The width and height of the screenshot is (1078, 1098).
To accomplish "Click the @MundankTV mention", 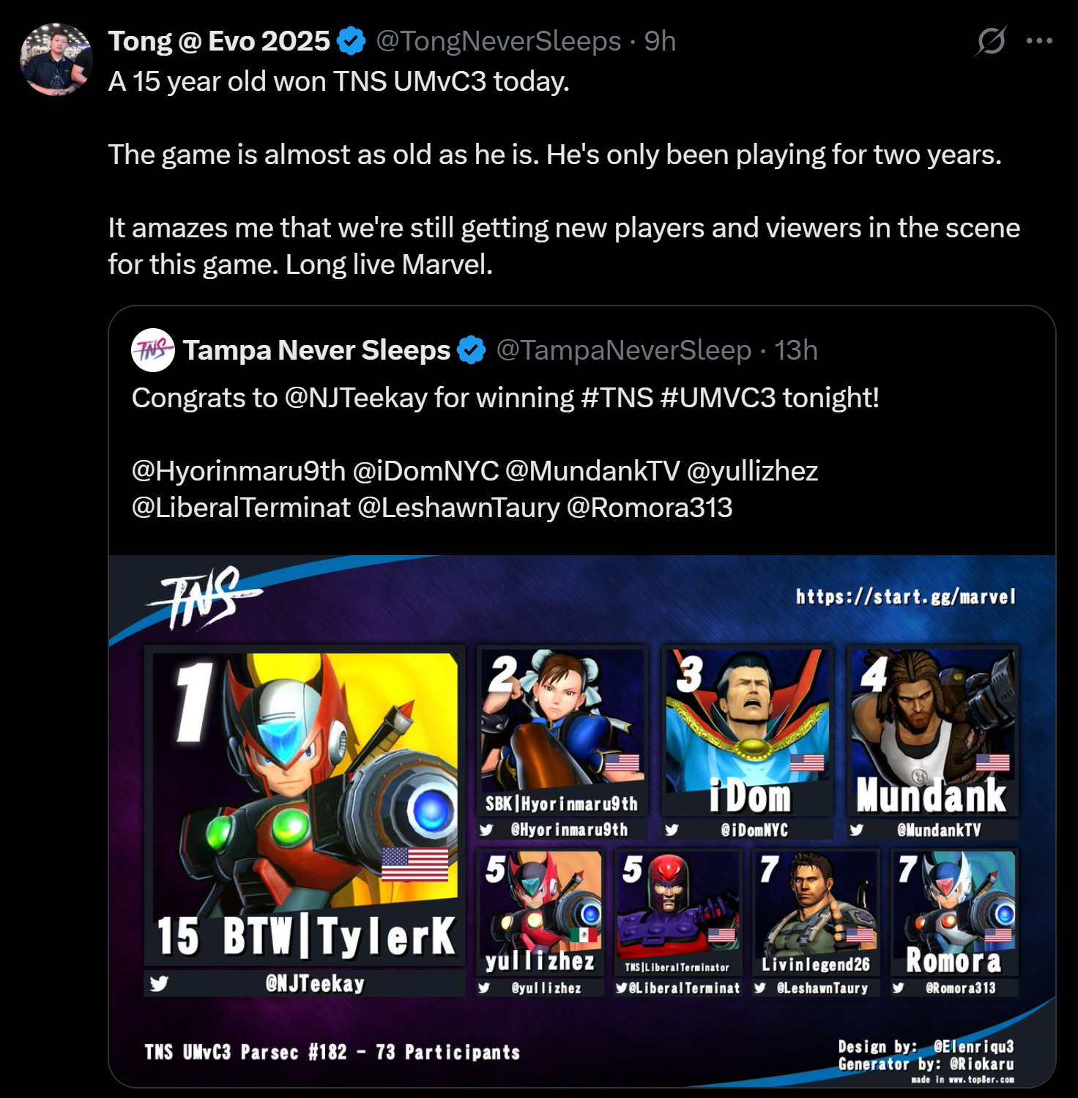I will [x=592, y=471].
